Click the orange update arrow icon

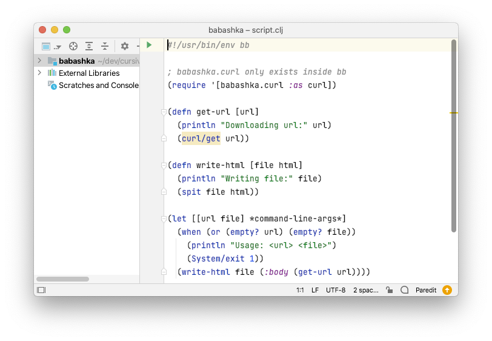(447, 290)
